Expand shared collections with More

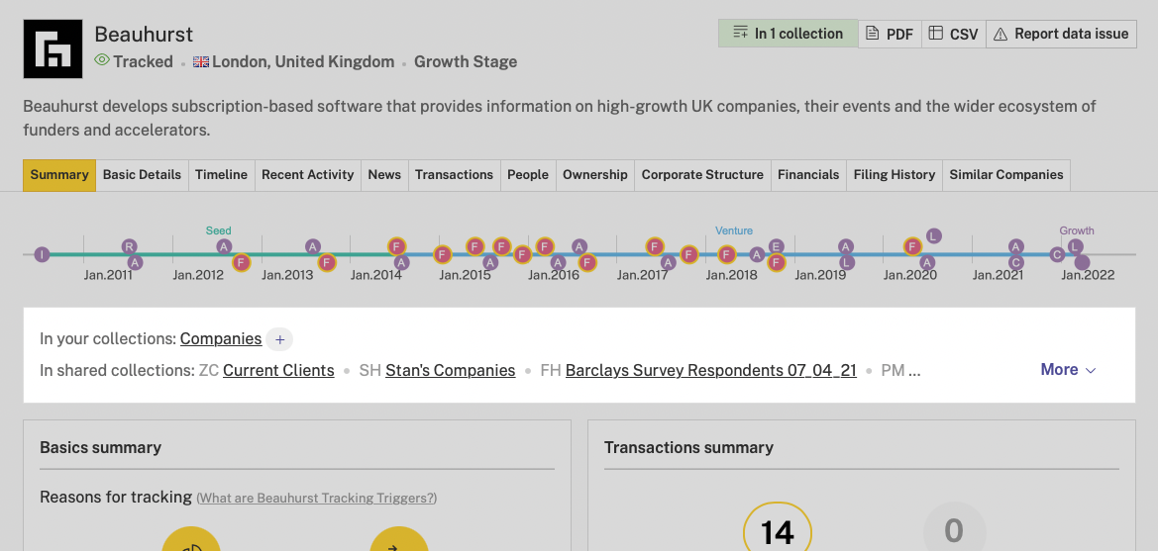pyautogui.click(x=1068, y=370)
